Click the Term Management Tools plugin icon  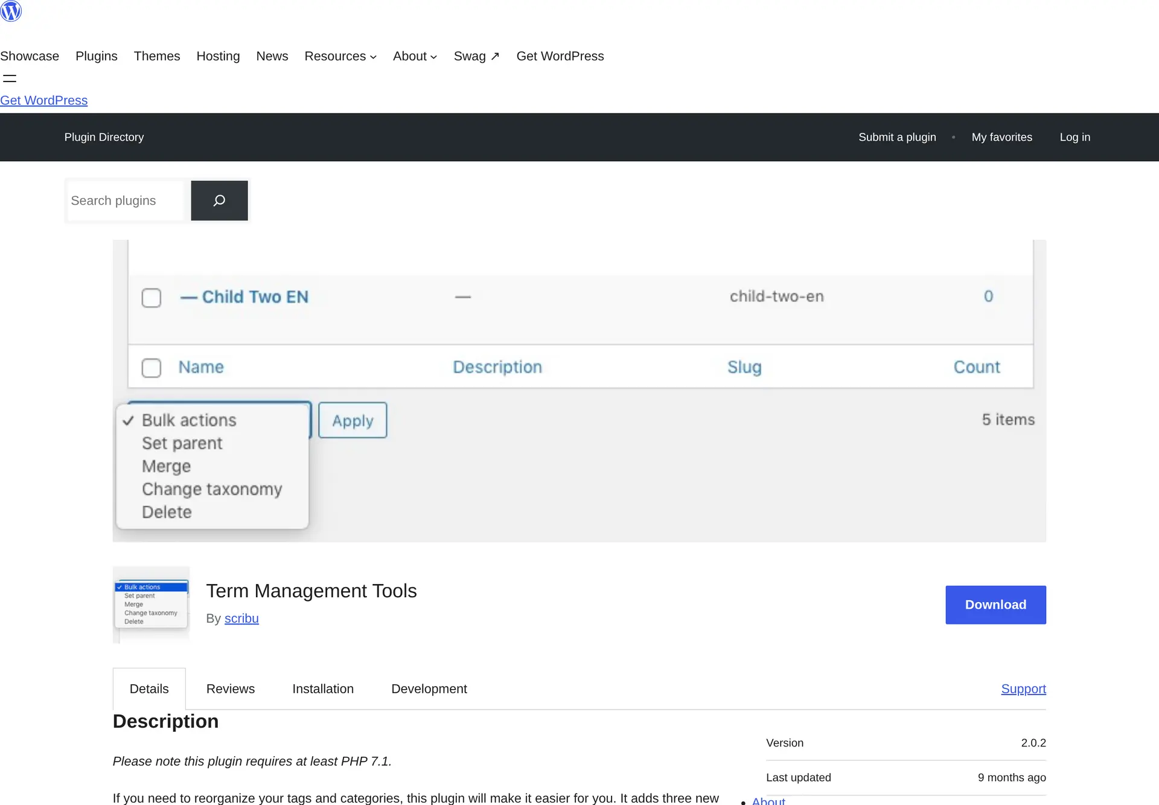tap(151, 605)
